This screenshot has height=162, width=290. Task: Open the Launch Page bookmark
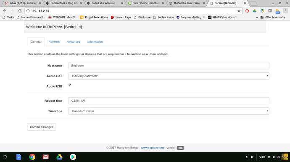coord(121,17)
